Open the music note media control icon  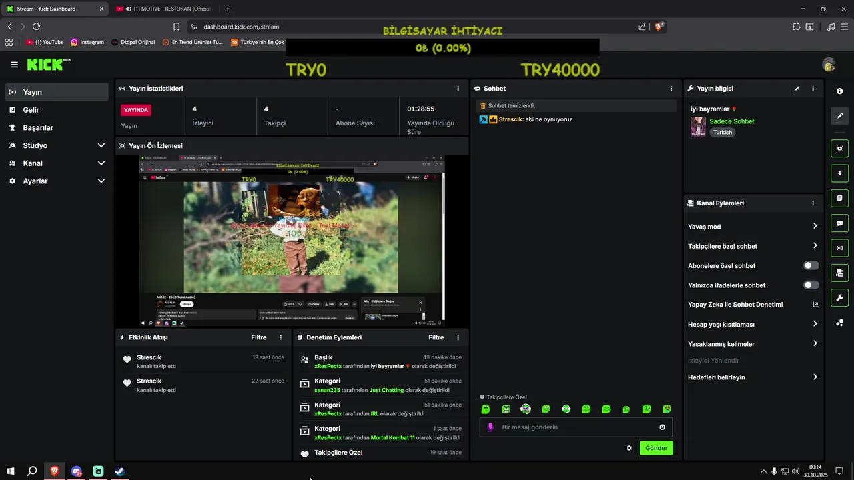(x=831, y=27)
